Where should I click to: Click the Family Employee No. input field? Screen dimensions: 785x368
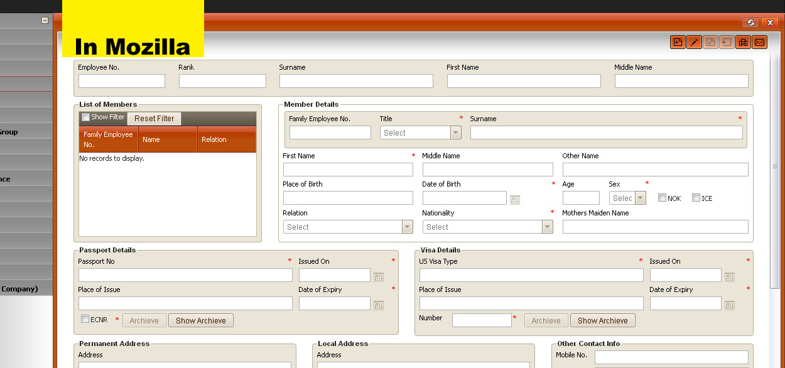click(330, 133)
